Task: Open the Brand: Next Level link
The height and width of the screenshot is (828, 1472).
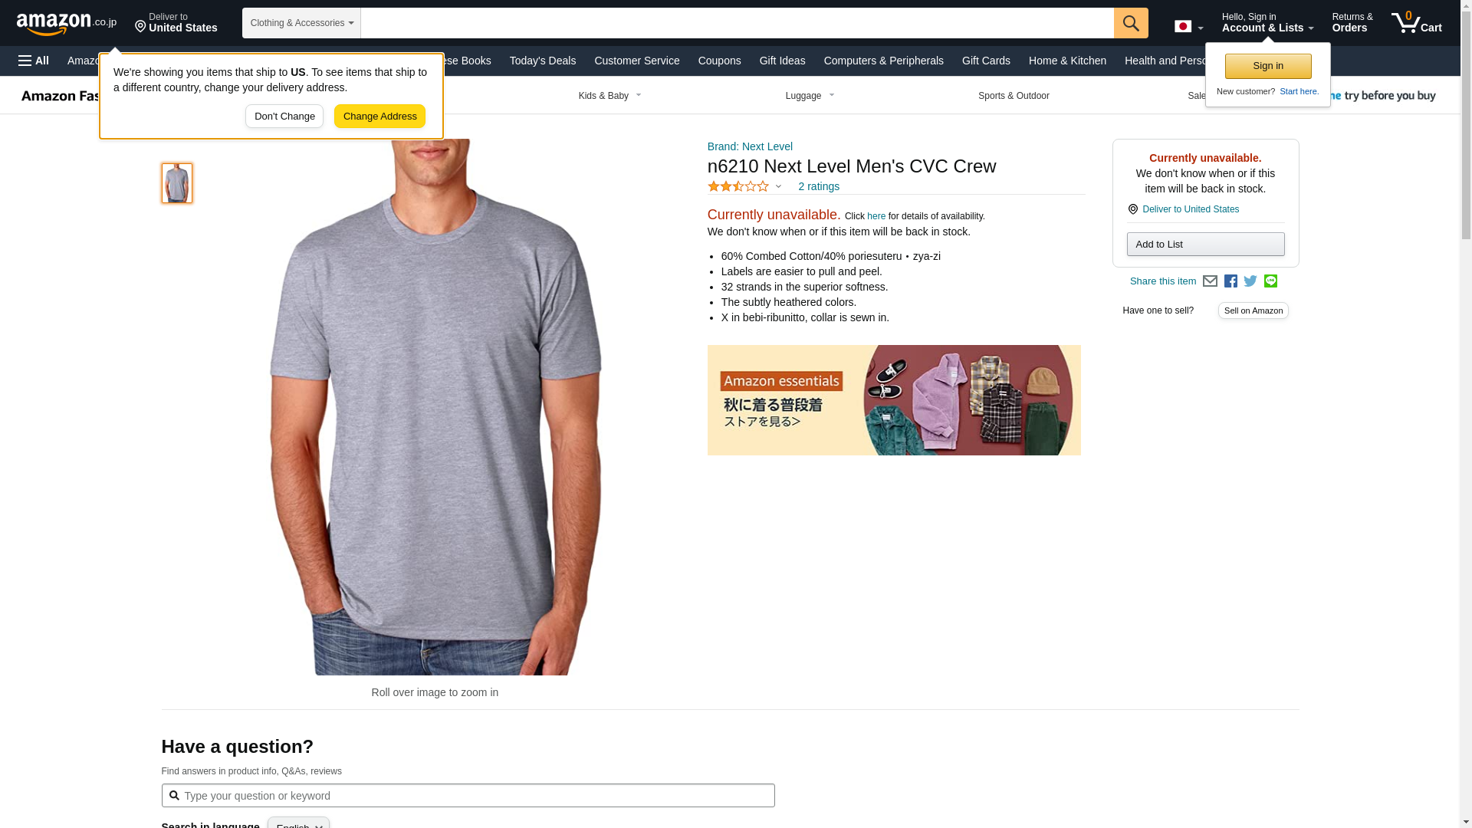Action: (x=750, y=146)
